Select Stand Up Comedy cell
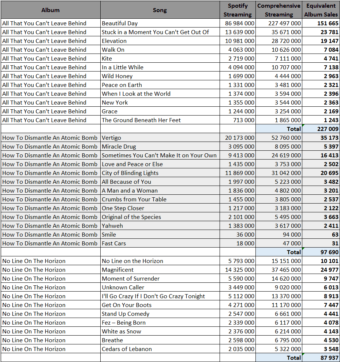This screenshot has height=362, width=340. [x=160, y=313]
